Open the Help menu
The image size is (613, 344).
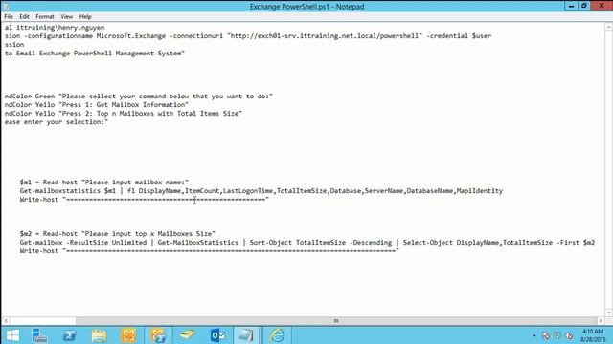pos(85,17)
